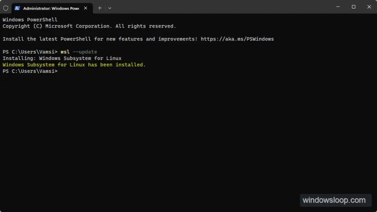Click the windowsloop.com watermark
Screen dimensions: 377x212
(334, 201)
